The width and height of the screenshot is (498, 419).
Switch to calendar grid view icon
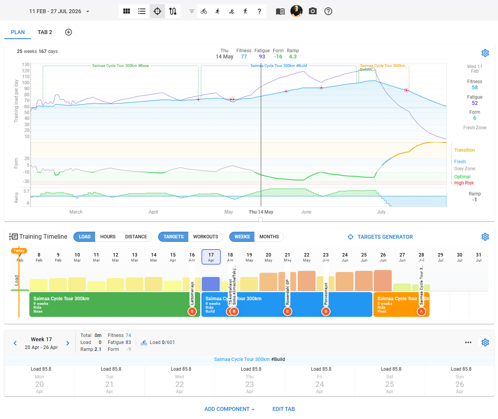tap(126, 11)
